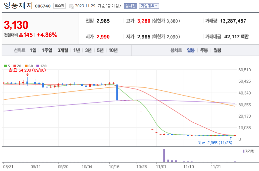Click the stock code 006740
Image resolution: width=259 pixels, height=171 pixels.
(x=43, y=6)
